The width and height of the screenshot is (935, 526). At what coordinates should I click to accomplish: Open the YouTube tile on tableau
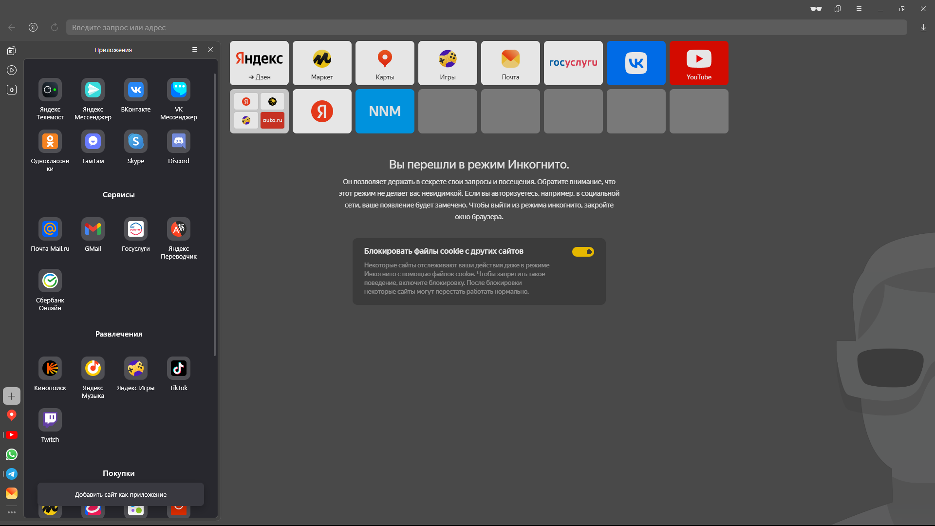(x=699, y=63)
